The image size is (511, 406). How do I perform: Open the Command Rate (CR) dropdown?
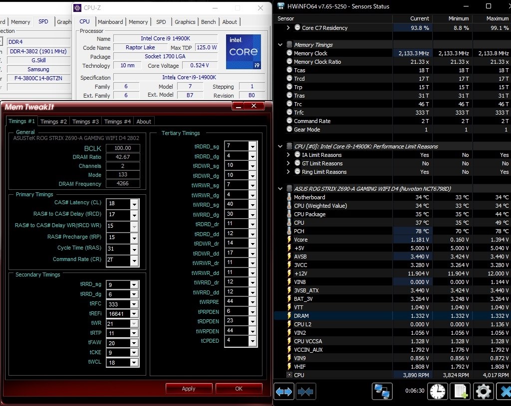point(134,260)
